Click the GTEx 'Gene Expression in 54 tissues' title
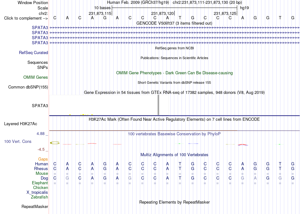This screenshot has width=300, height=214. point(174,93)
